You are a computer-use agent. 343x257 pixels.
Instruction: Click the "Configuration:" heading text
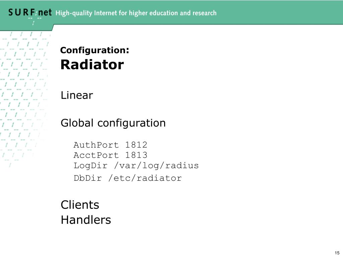(94, 50)
